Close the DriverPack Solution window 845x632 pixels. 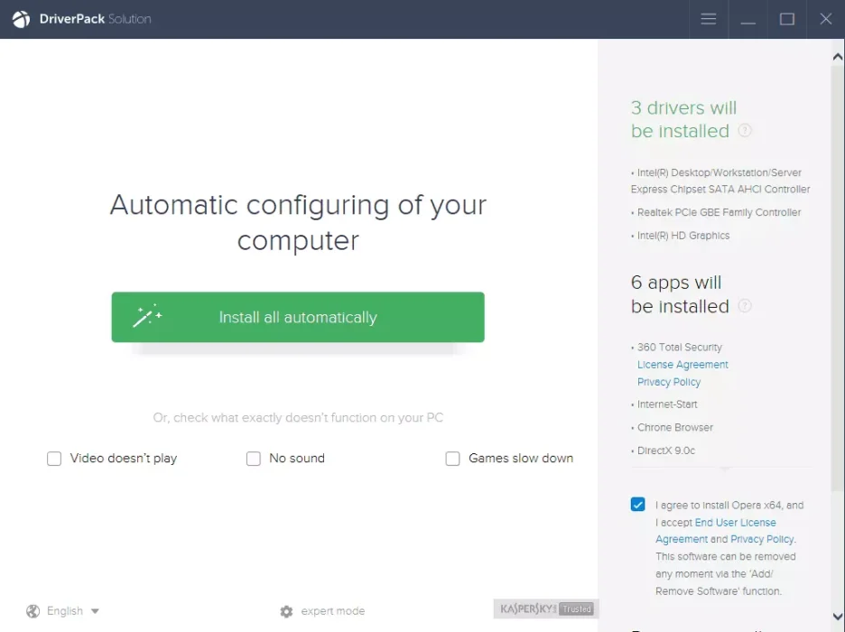(x=826, y=19)
